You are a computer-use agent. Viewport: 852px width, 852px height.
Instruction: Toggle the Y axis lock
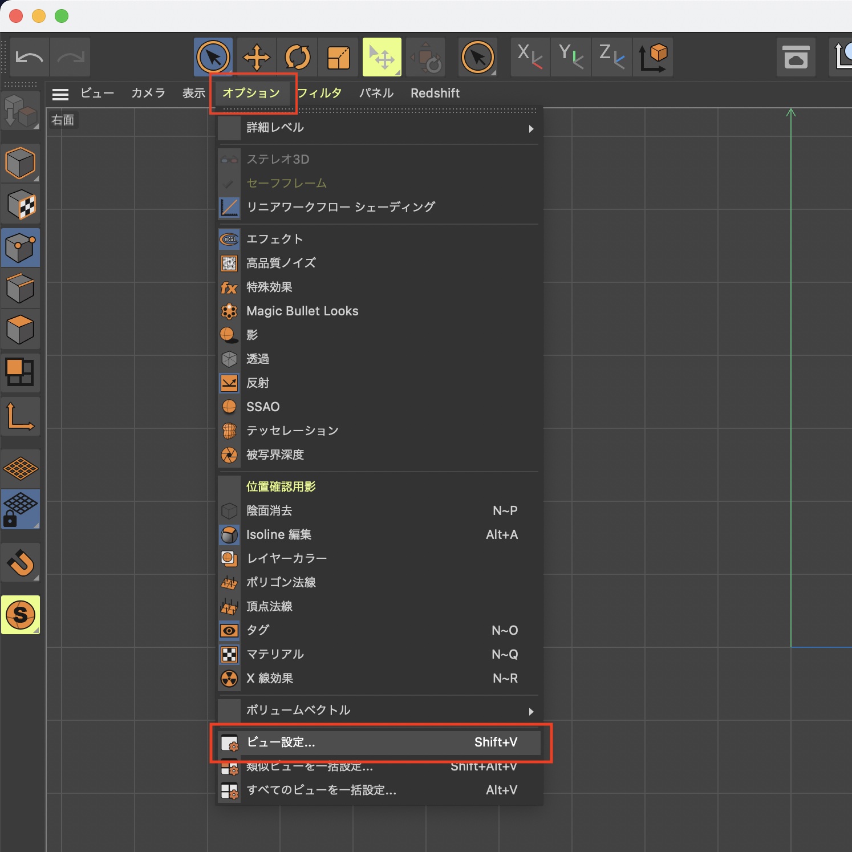[571, 57]
